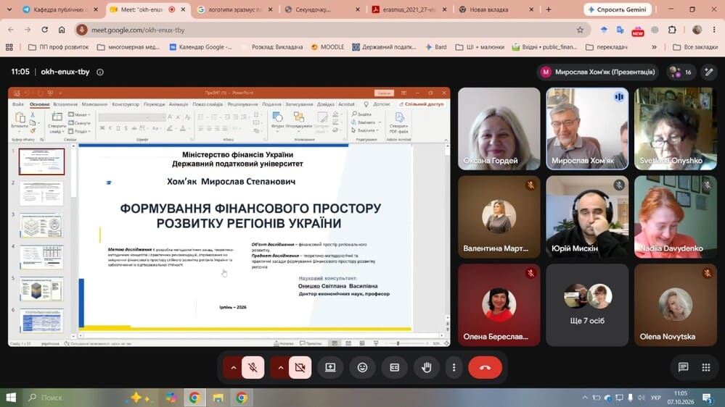The image size is (725, 407).
Task: Switch to Кафедра публічних Telegram tab
Action: pyautogui.click(x=60, y=9)
